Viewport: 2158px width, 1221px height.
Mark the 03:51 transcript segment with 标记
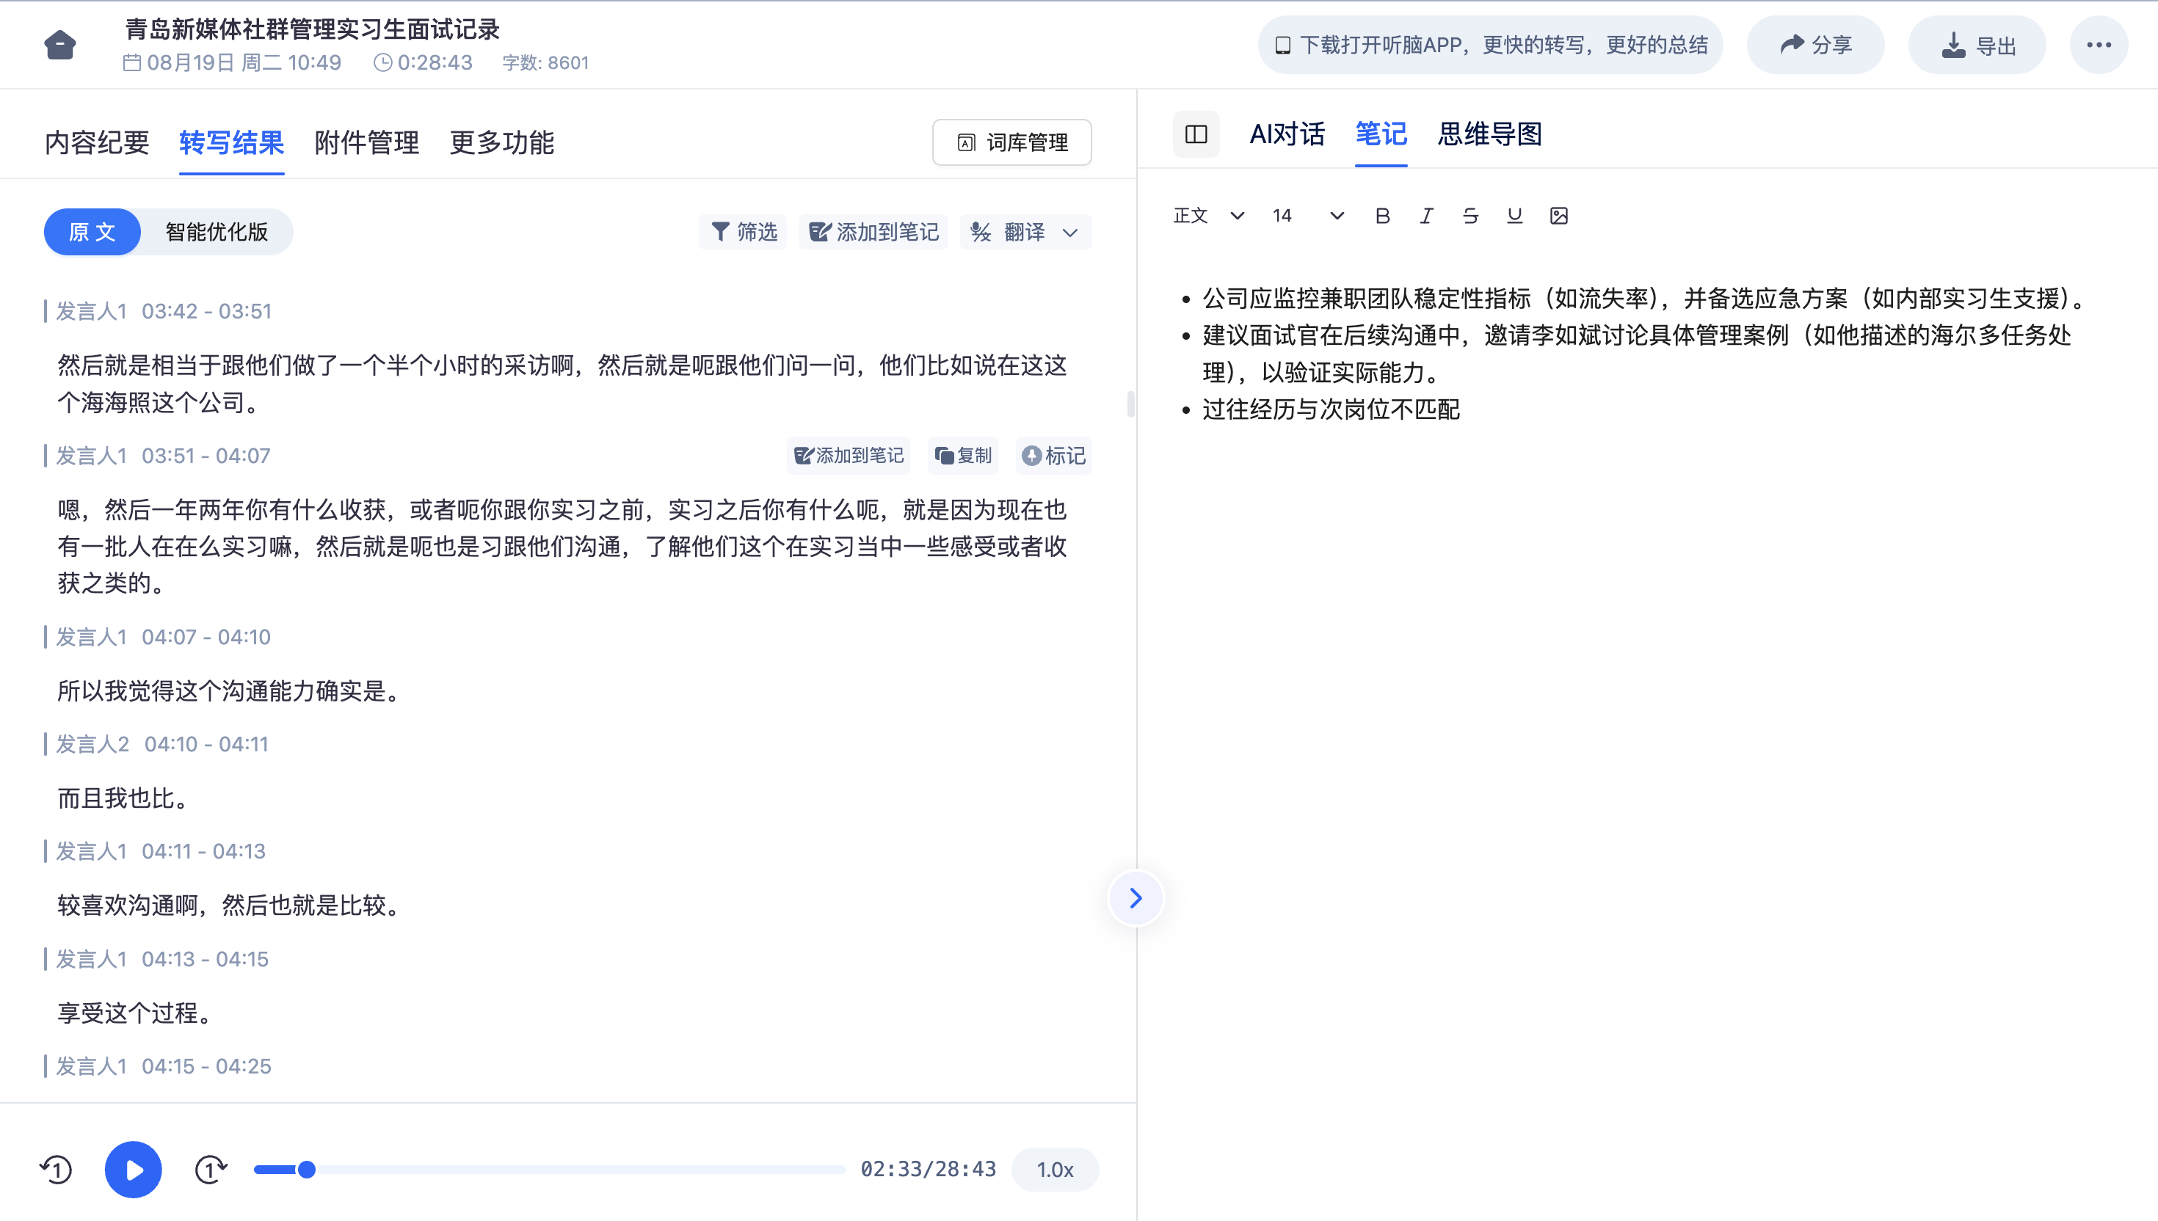1053,456
